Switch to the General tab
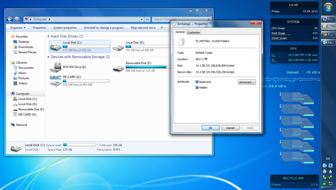The height and width of the screenshot is (190, 336). click(x=180, y=32)
